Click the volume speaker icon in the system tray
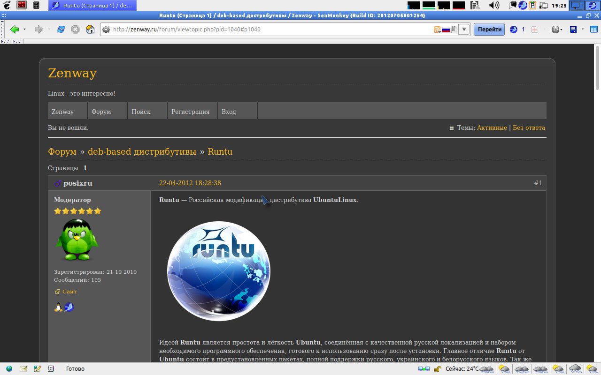601x375 pixels. point(494,5)
